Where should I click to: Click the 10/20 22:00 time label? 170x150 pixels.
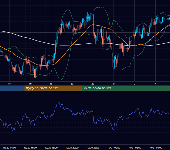pyautogui.click(x=93, y=147)
